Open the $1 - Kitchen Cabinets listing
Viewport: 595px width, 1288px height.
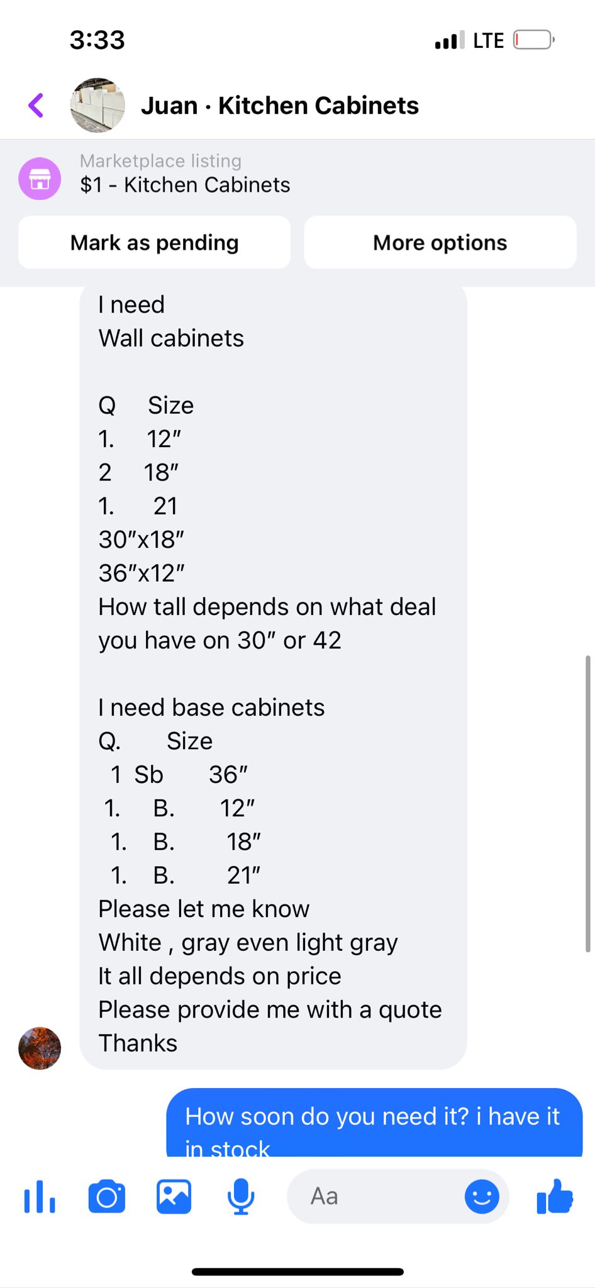pyautogui.click(x=185, y=185)
